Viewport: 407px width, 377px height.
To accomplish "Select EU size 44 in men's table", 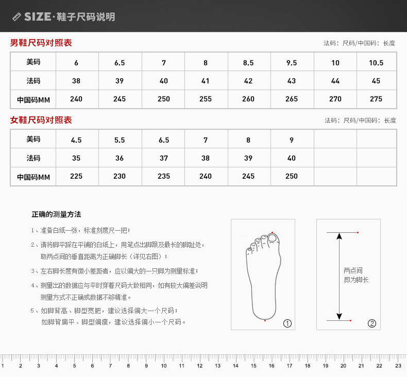I will coord(335,81).
